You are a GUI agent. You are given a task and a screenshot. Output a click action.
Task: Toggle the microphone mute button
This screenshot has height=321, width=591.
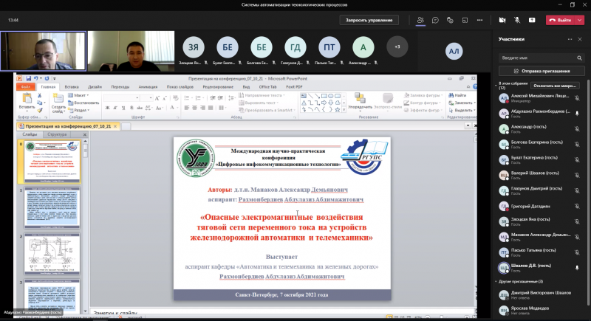[x=518, y=20]
